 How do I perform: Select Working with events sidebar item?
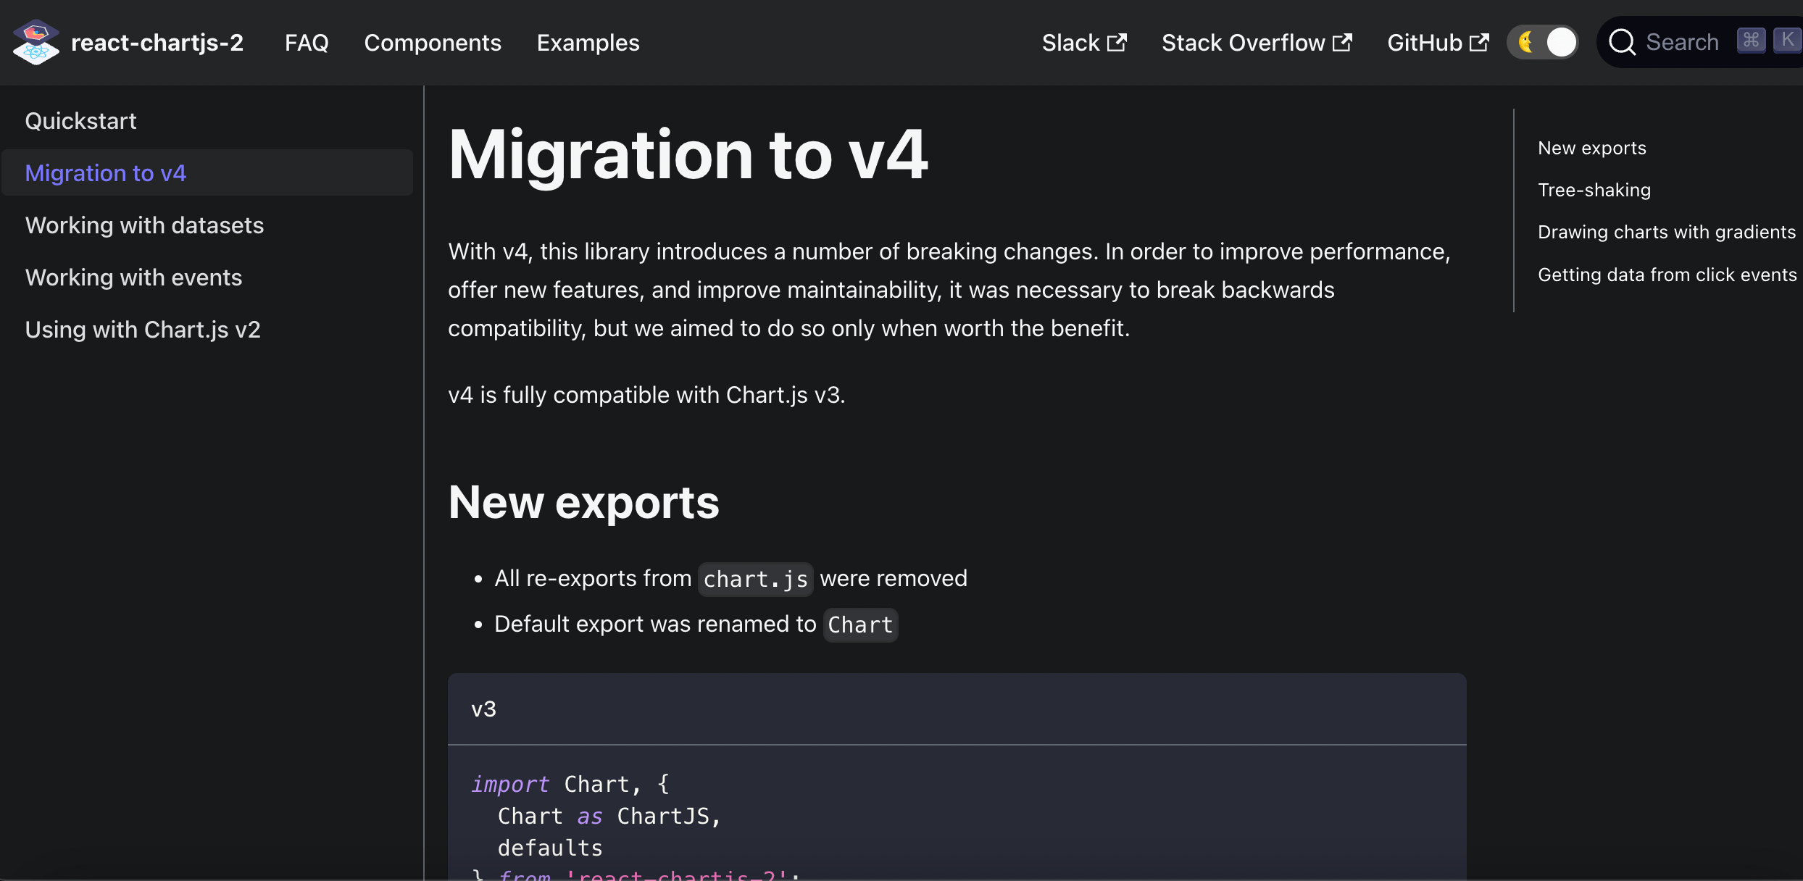point(133,277)
